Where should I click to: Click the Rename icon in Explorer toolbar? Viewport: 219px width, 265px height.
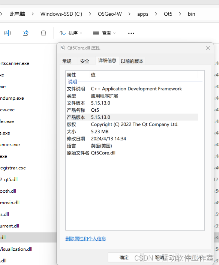pos(7,33)
